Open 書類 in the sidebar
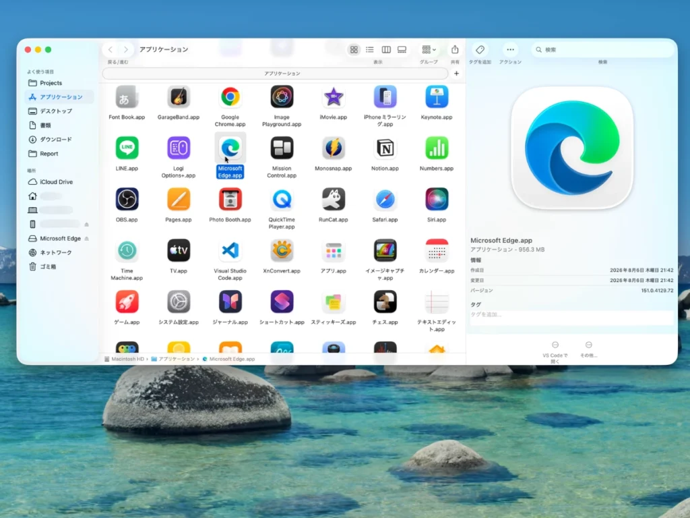This screenshot has width=690, height=518. (x=59, y=125)
